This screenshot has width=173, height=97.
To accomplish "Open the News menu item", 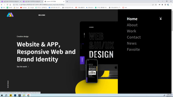I will click(132, 43).
